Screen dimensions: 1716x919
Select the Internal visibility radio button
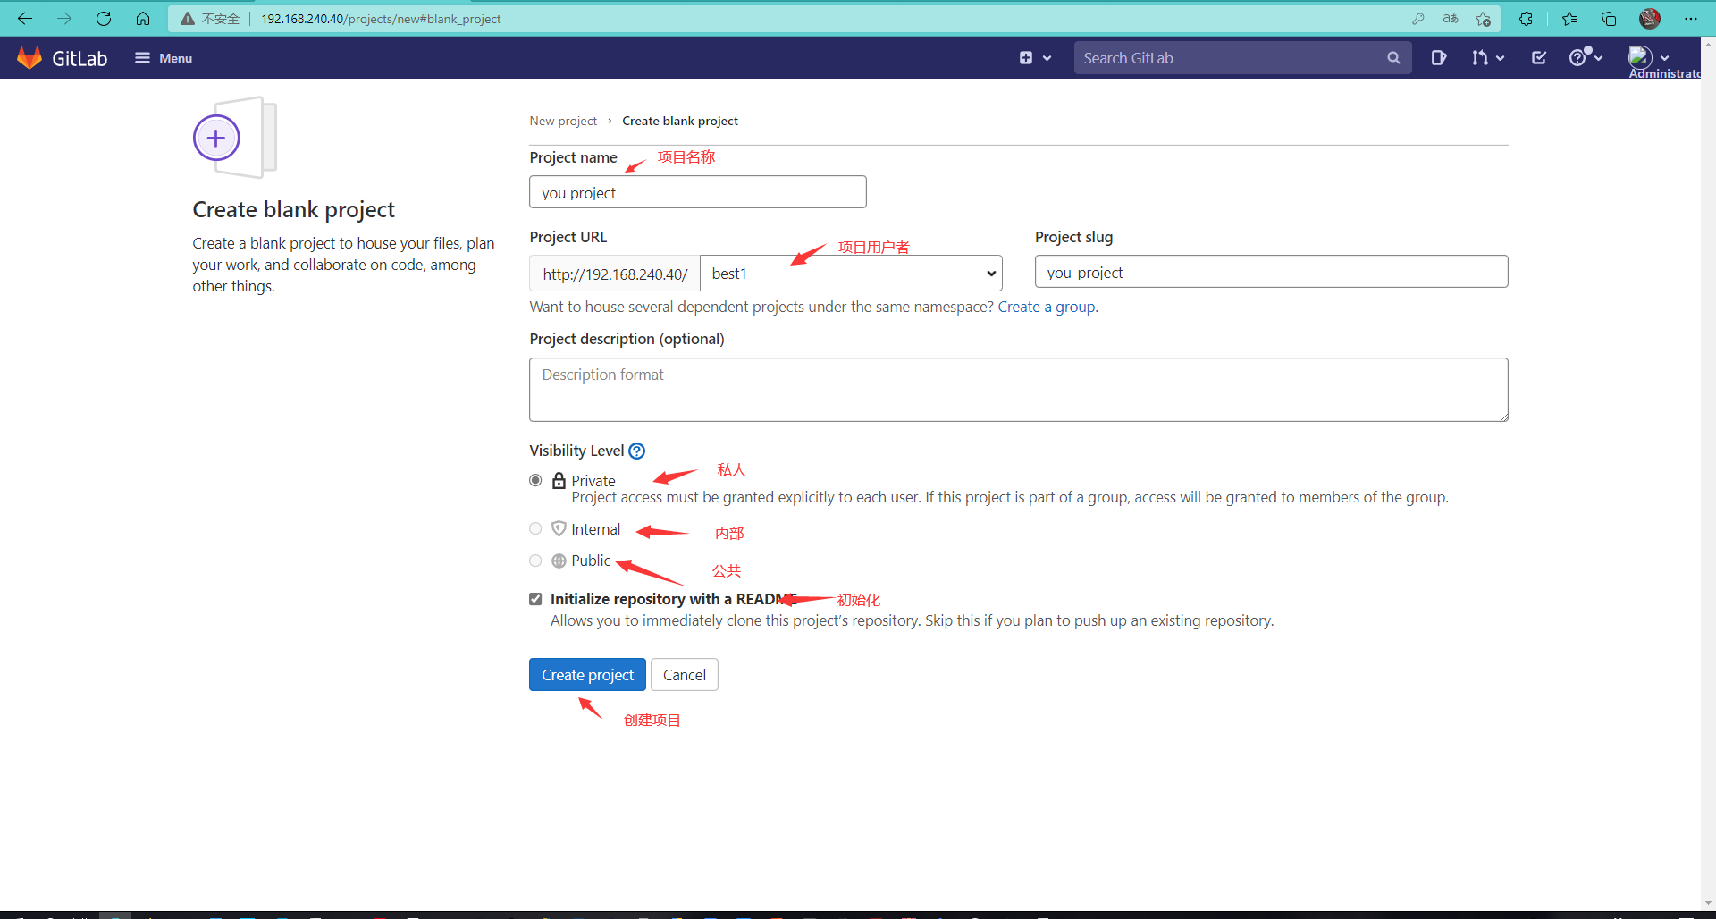(535, 528)
